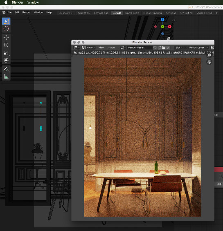The height and width of the screenshot is (231, 223).
Task: Open the RenderLayer dropdown
Action: click(198, 47)
